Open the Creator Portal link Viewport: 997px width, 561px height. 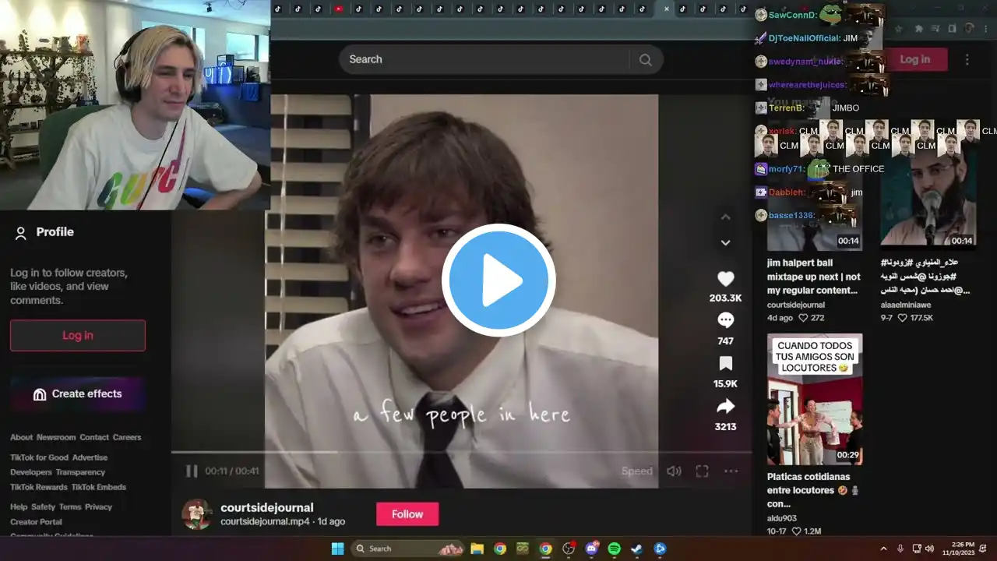click(36, 521)
